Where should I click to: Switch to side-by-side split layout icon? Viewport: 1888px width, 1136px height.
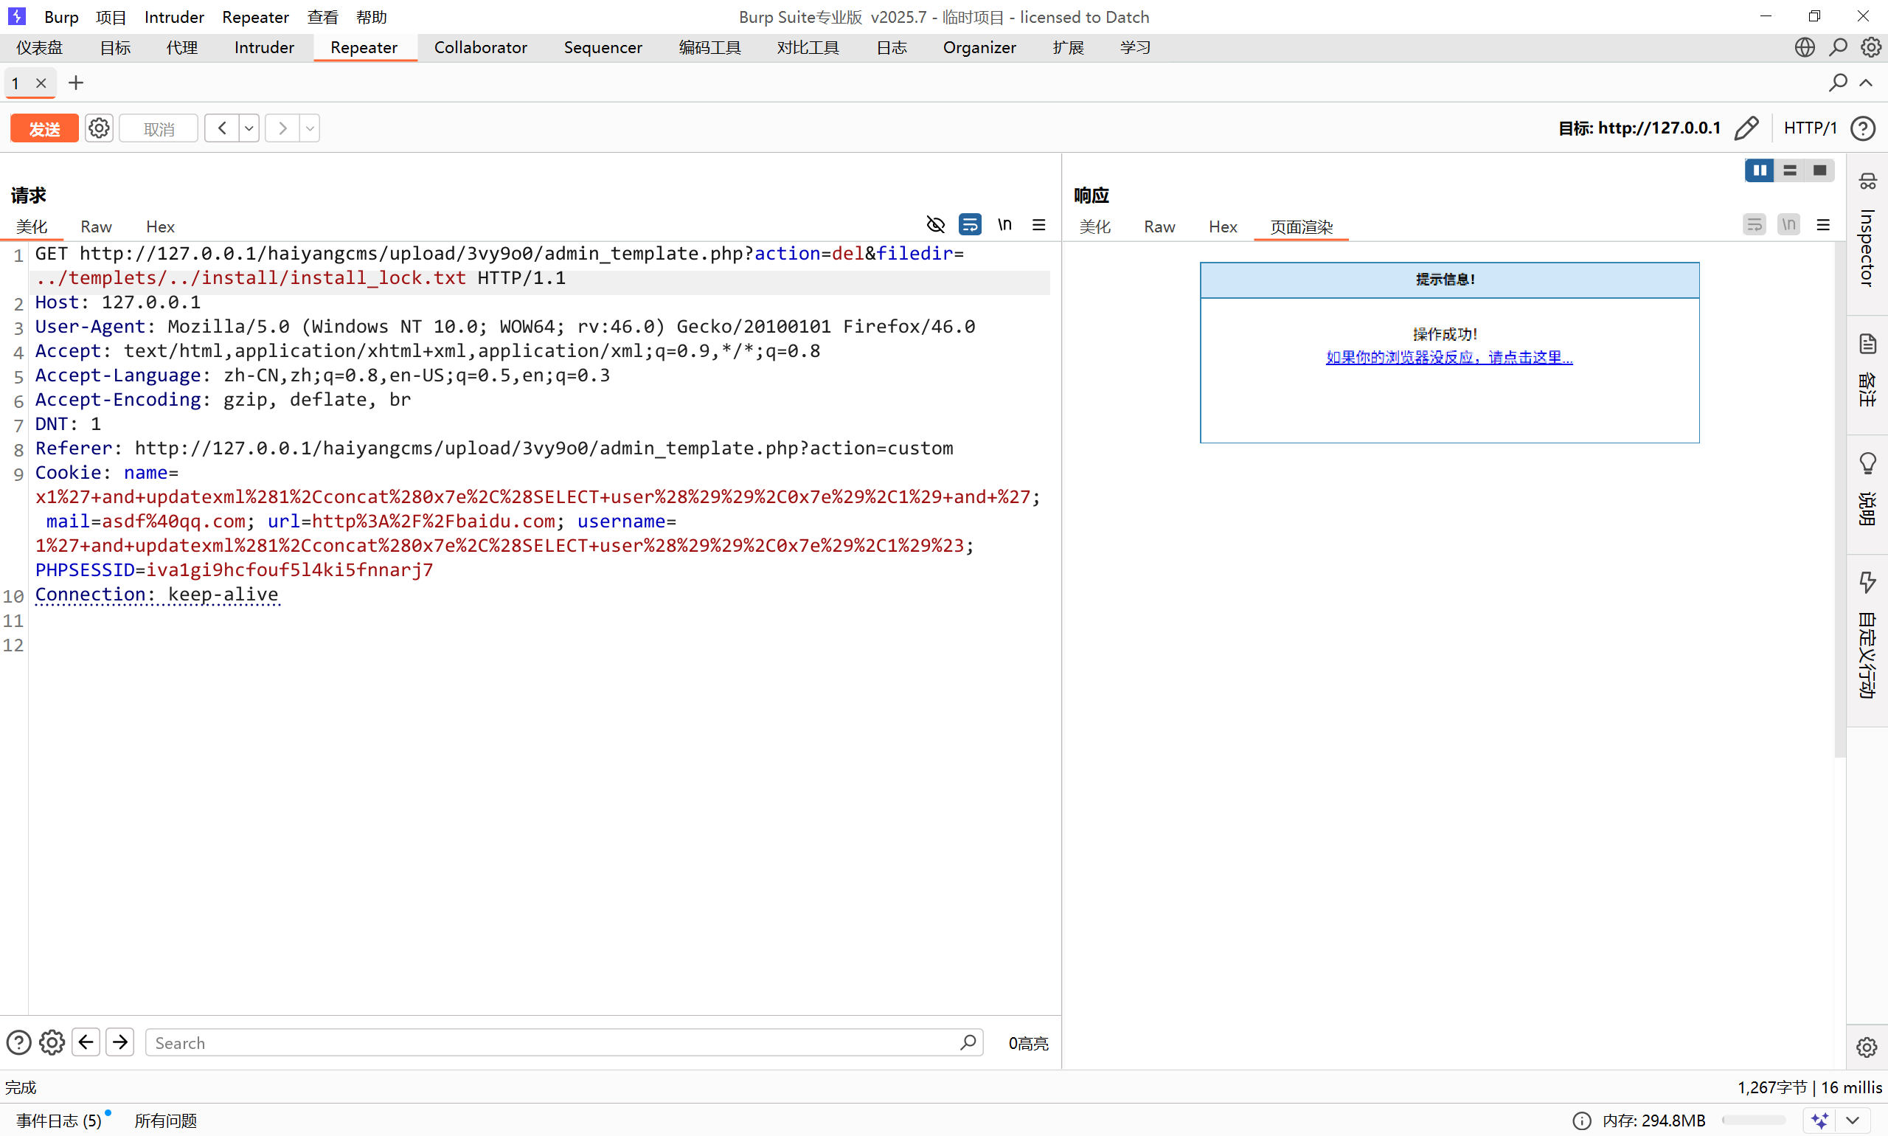pyautogui.click(x=1760, y=170)
